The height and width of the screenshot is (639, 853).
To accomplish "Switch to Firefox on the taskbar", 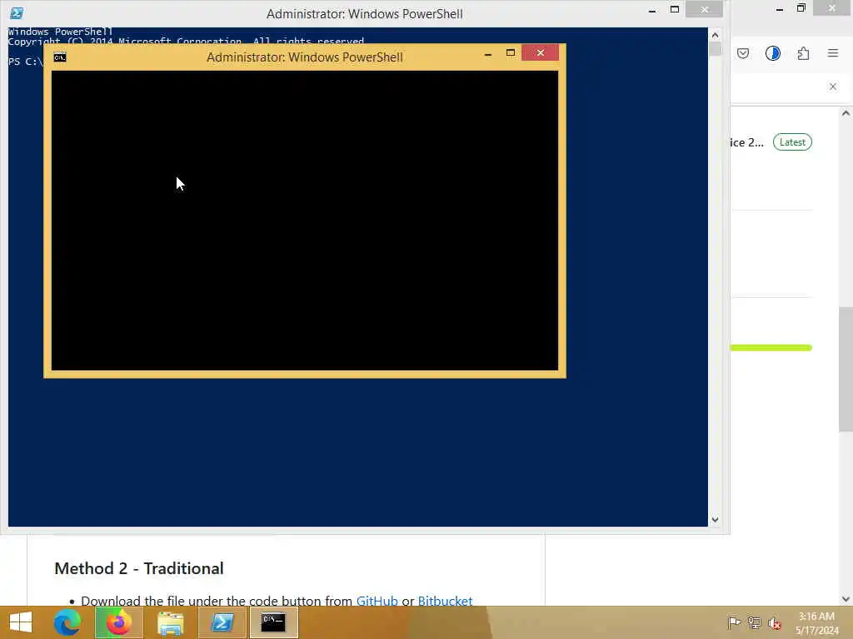I will 119,622.
